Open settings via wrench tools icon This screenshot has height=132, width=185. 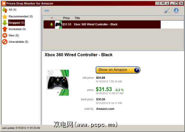[x=167, y=11]
